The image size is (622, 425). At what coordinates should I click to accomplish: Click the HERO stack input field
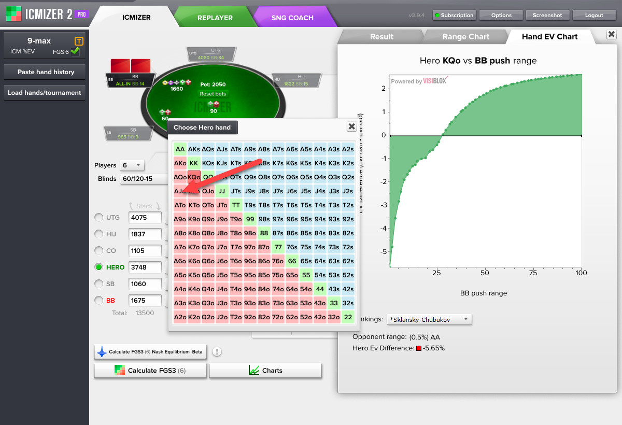pyautogui.click(x=145, y=267)
